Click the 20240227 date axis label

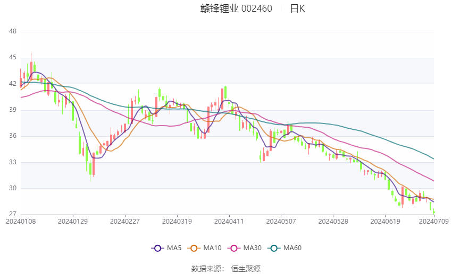click(125, 222)
